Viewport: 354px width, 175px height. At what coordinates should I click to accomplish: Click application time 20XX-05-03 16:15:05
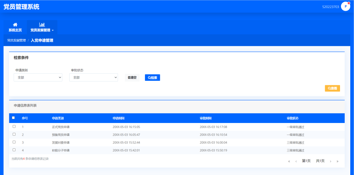[126, 127]
